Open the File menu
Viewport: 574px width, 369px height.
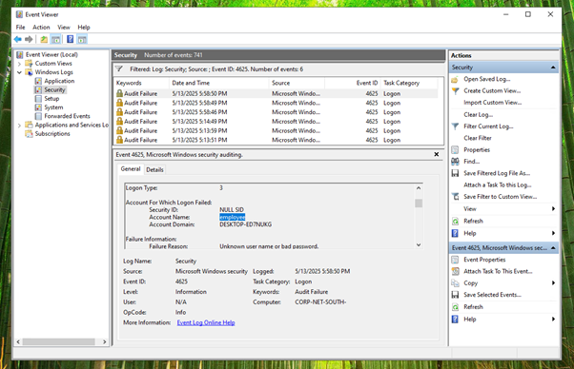tap(21, 27)
